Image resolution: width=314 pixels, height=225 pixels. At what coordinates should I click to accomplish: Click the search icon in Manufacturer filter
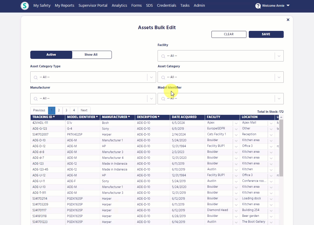coord(36,99)
